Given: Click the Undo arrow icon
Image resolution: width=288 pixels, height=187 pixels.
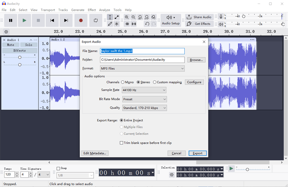Looking at the screenshot, I should (x=147, y=24).
